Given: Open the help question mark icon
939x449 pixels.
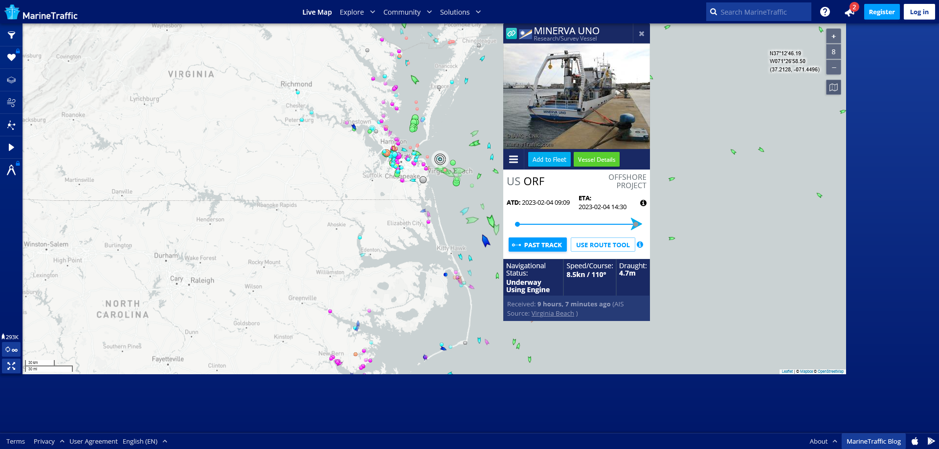Looking at the screenshot, I should pyautogui.click(x=825, y=12).
